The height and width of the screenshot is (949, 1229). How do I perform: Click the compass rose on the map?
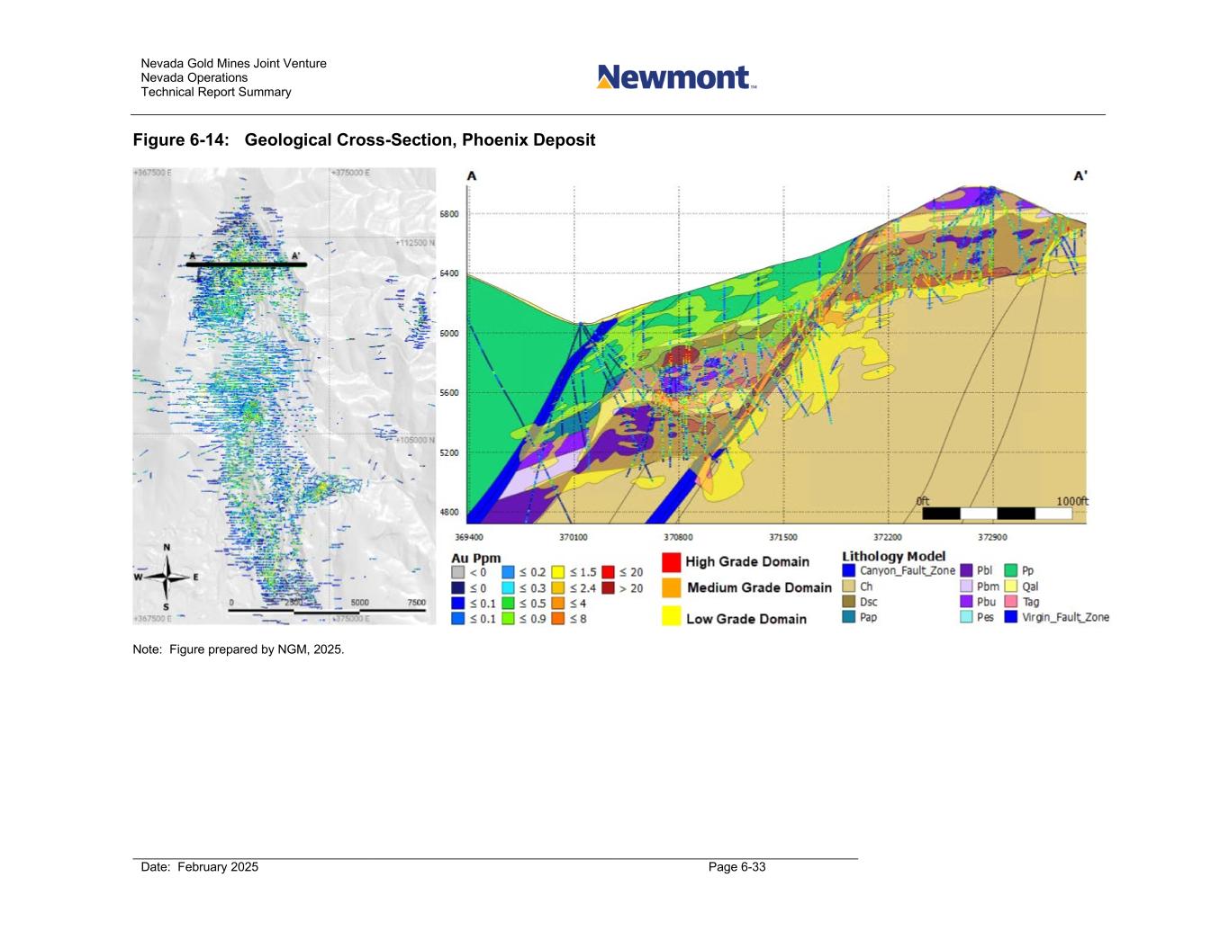tap(167, 577)
